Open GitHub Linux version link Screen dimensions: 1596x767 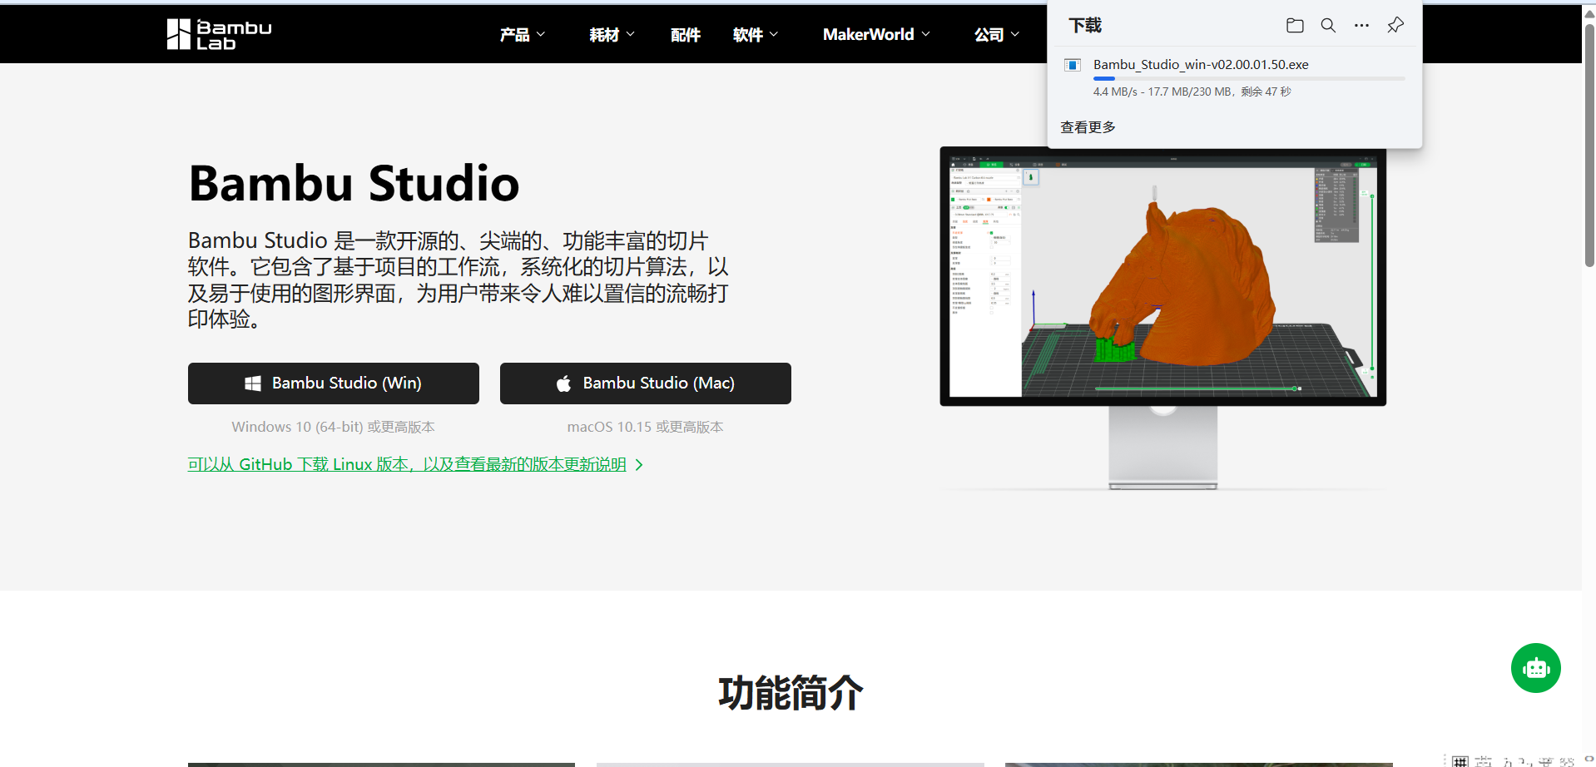(x=407, y=464)
